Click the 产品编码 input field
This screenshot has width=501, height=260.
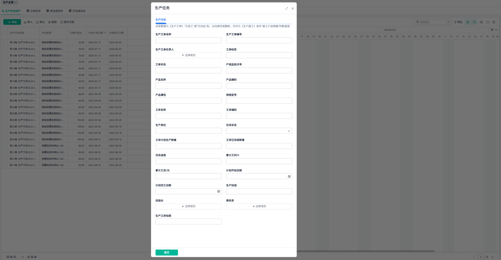click(259, 85)
